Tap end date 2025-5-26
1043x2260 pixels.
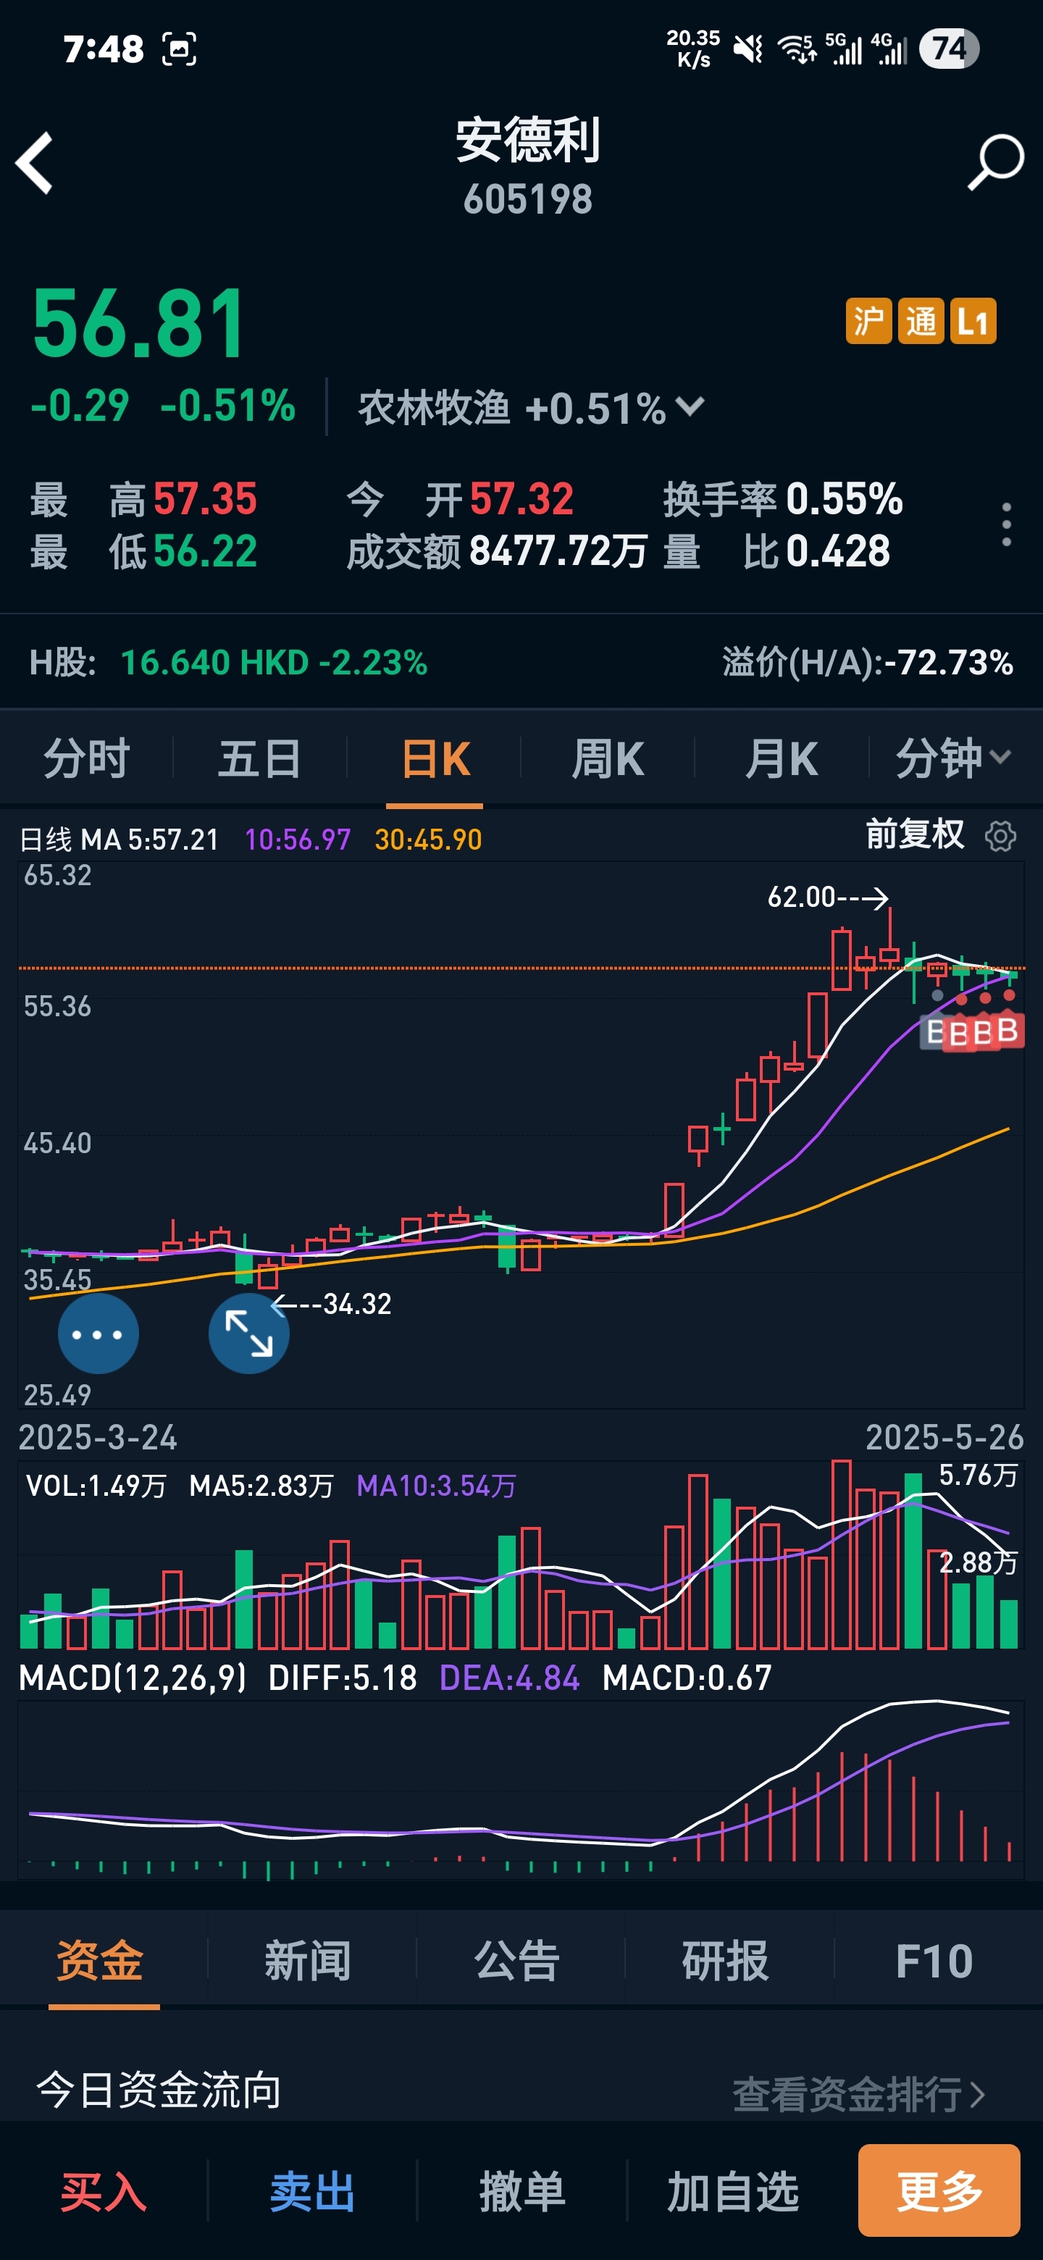944,1437
